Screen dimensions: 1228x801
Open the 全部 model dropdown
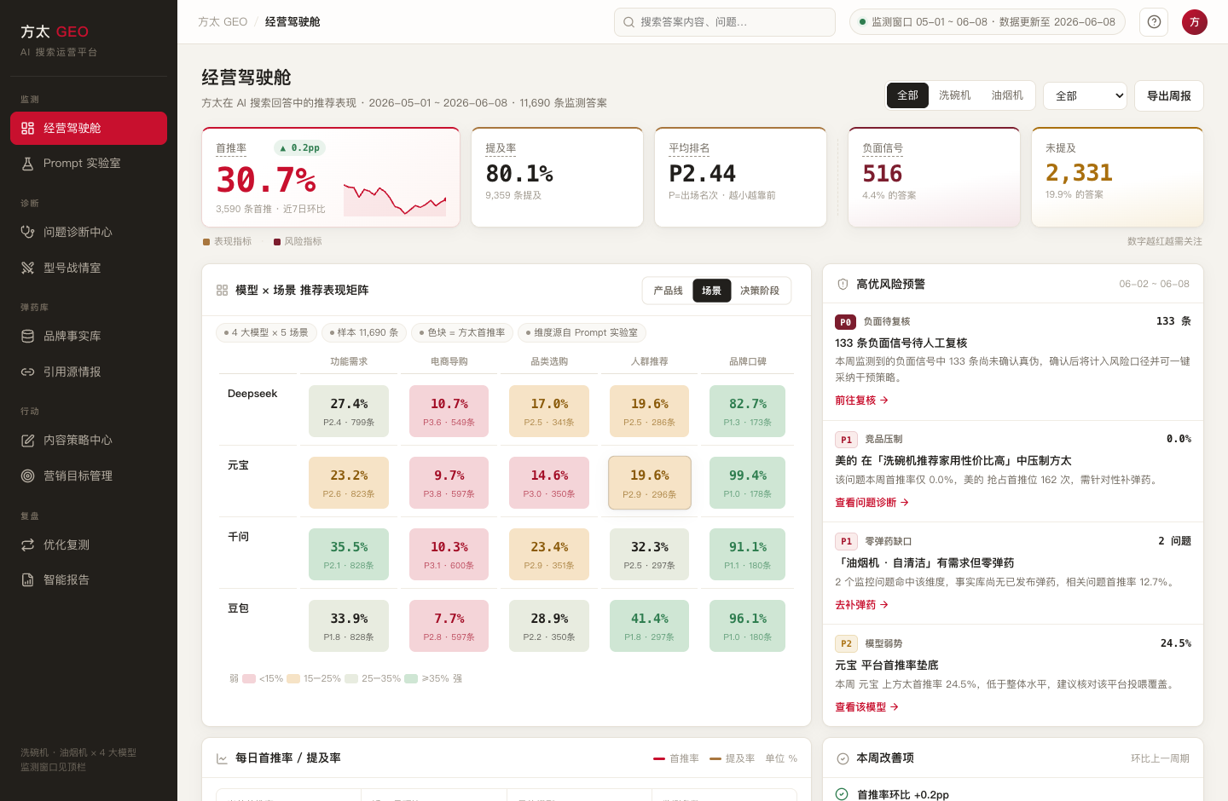[x=1085, y=95]
